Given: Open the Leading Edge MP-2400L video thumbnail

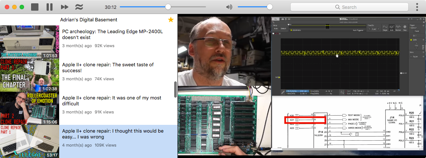Looking at the screenshot, I should 30,42.
